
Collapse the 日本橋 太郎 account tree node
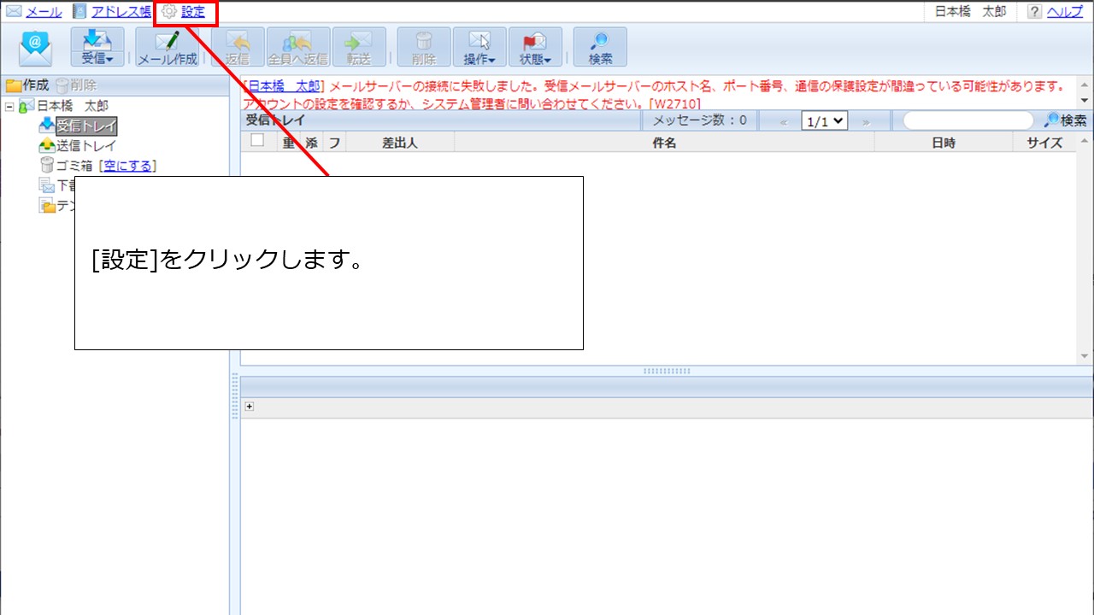pyautogui.click(x=9, y=106)
